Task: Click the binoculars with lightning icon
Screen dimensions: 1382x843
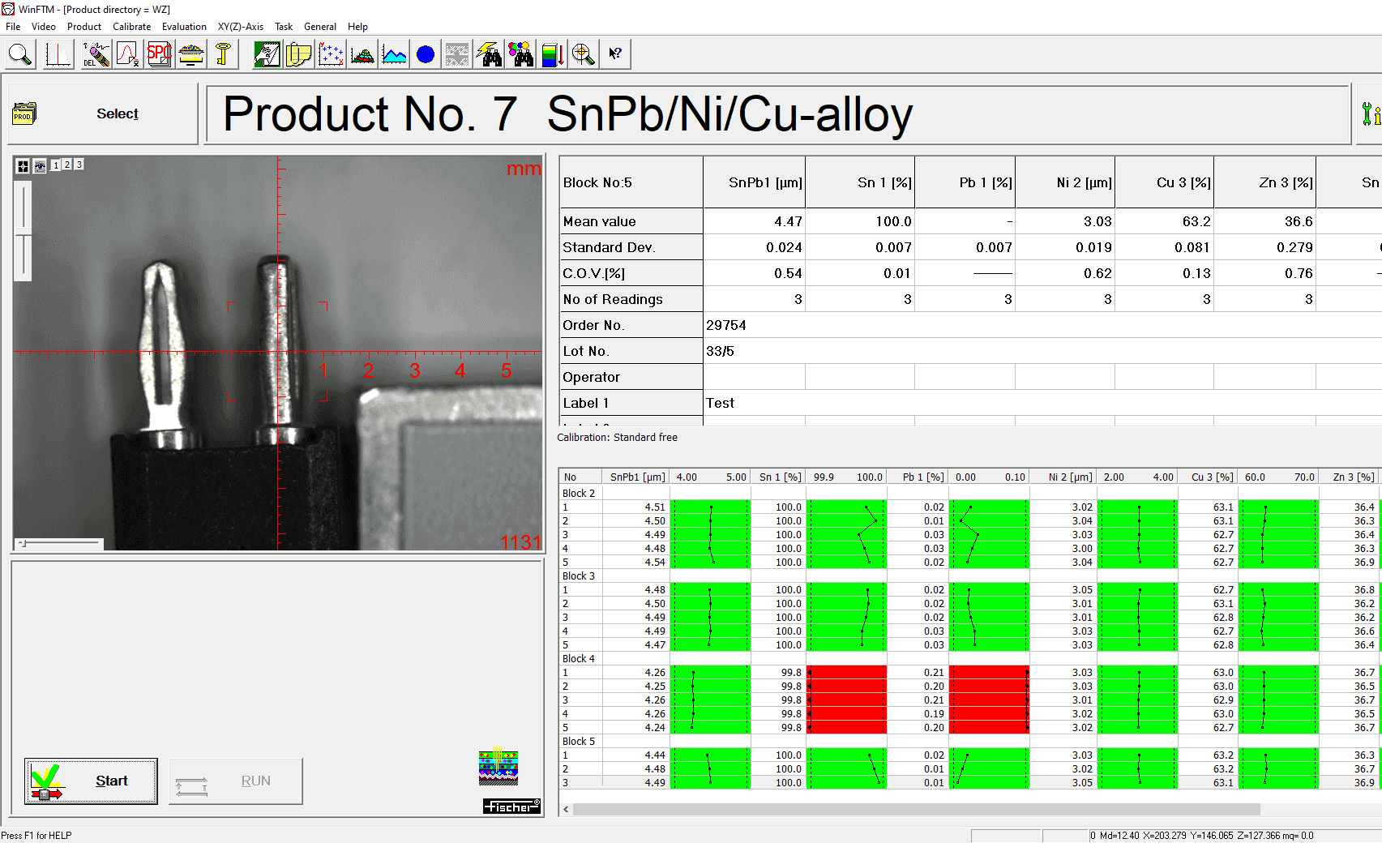Action: coord(490,53)
